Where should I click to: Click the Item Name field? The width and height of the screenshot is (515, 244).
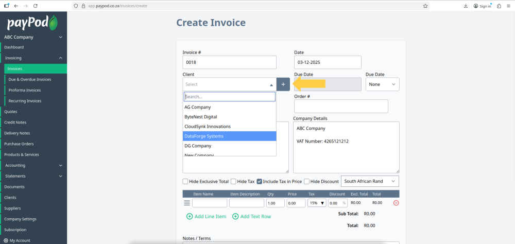[210, 203]
